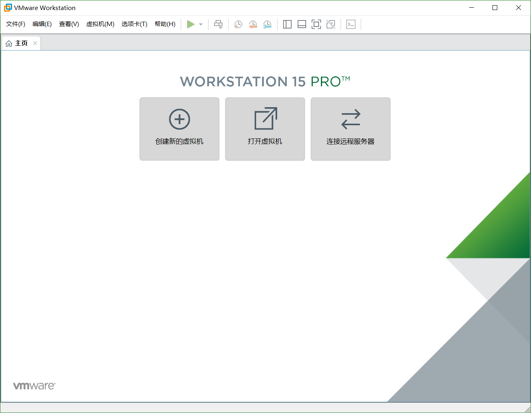Open the 选项卡(T) menu
531x413 pixels.
(135, 24)
